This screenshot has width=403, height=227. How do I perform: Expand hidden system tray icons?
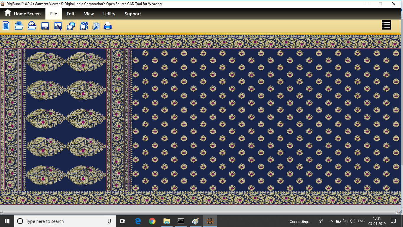(x=331, y=221)
